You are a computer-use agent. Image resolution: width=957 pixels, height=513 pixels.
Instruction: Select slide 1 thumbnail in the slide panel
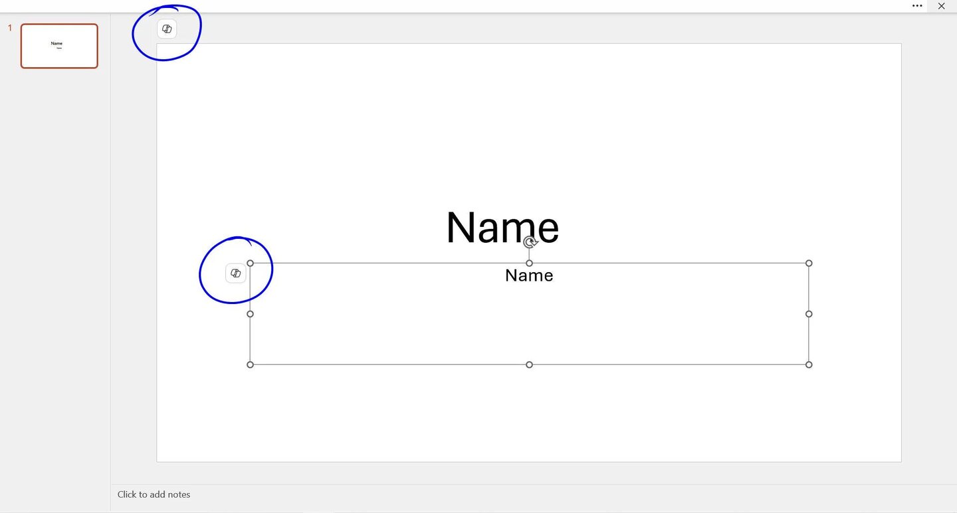tap(59, 46)
